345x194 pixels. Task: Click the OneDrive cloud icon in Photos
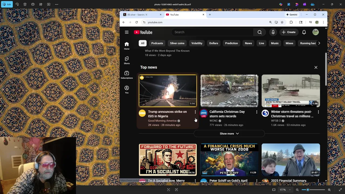click(x=312, y=4)
